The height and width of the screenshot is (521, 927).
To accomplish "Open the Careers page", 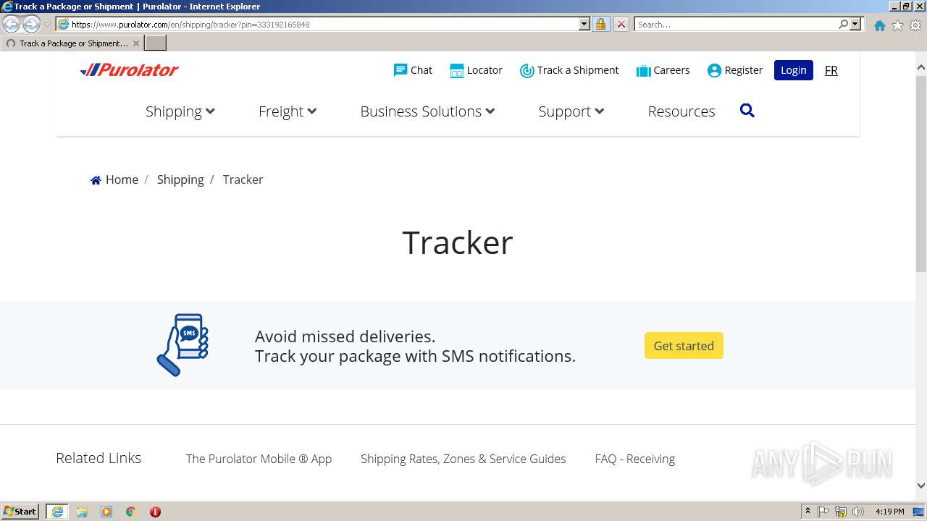I will pyautogui.click(x=663, y=70).
